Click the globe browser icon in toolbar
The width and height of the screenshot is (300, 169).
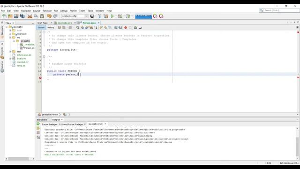pos(92,16)
